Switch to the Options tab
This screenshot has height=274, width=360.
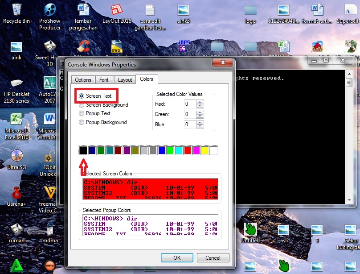click(x=83, y=80)
